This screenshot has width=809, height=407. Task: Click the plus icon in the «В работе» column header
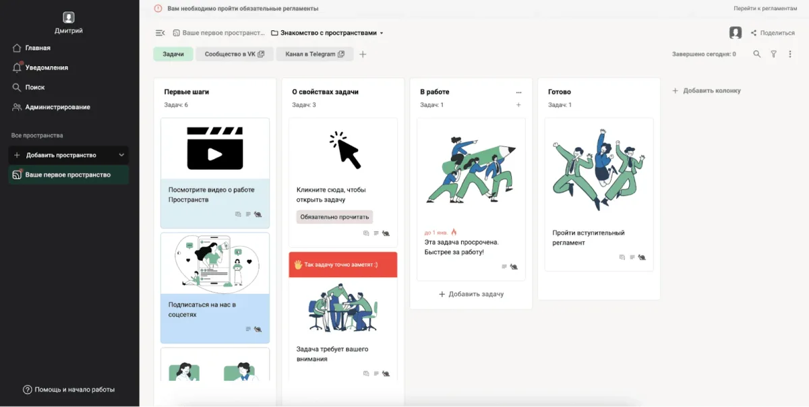518,105
